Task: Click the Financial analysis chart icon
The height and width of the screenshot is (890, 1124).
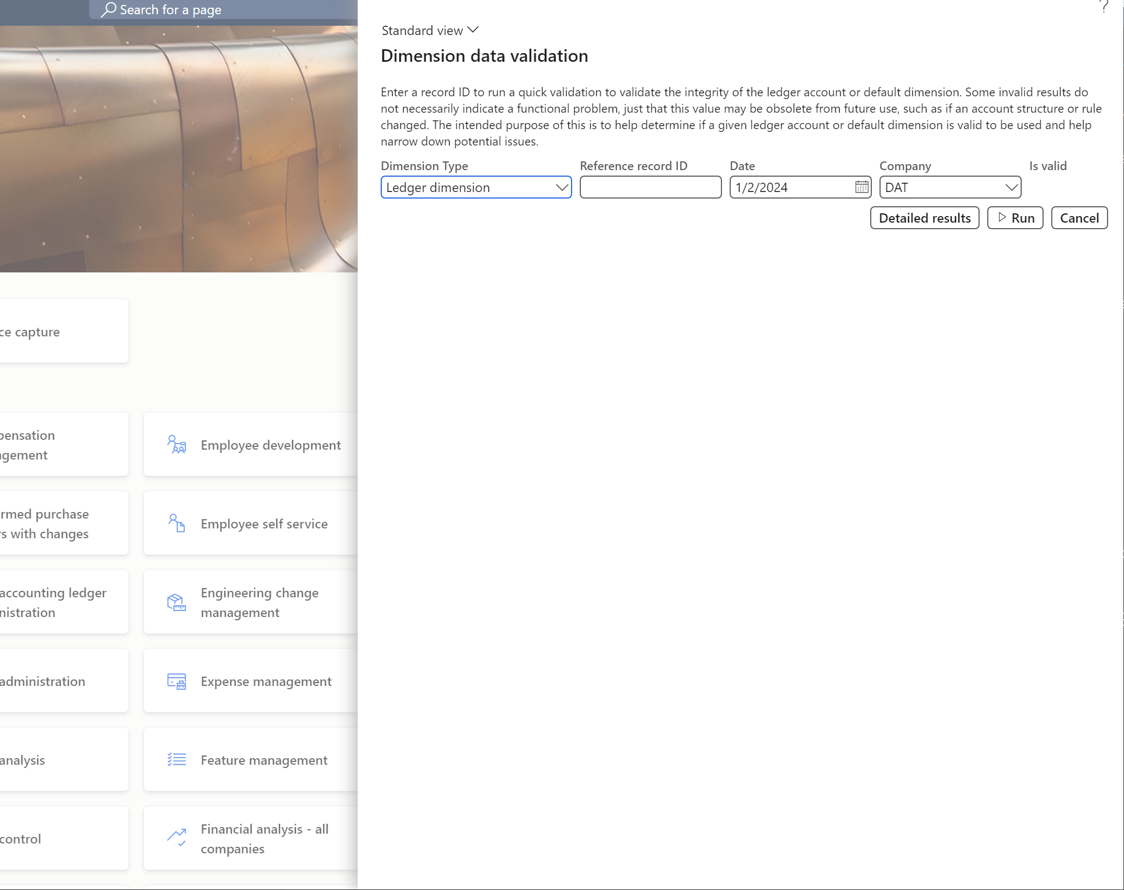Action: click(x=177, y=838)
